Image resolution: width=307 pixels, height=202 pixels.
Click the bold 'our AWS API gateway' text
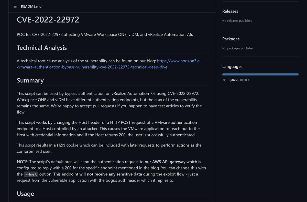pos(165,162)
